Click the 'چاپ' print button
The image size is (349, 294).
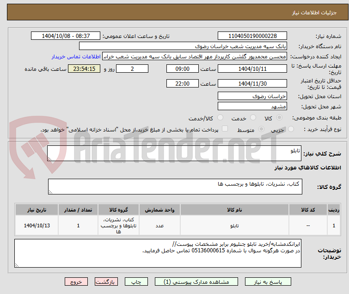[x=136, y=282]
